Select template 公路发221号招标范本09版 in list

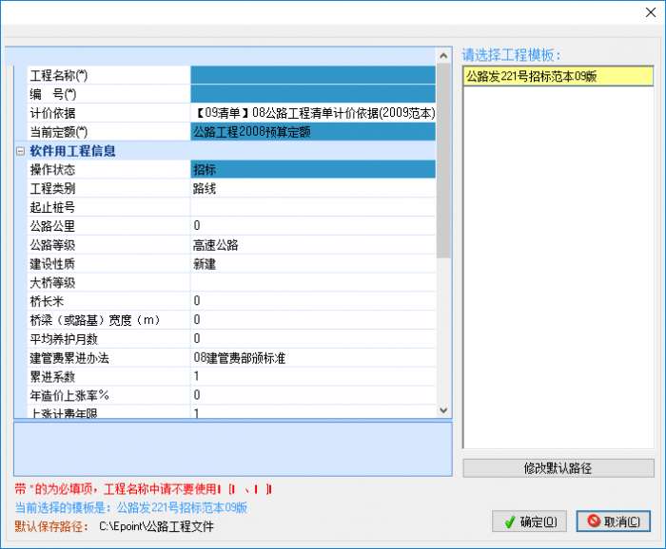click(x=558, y=76)
